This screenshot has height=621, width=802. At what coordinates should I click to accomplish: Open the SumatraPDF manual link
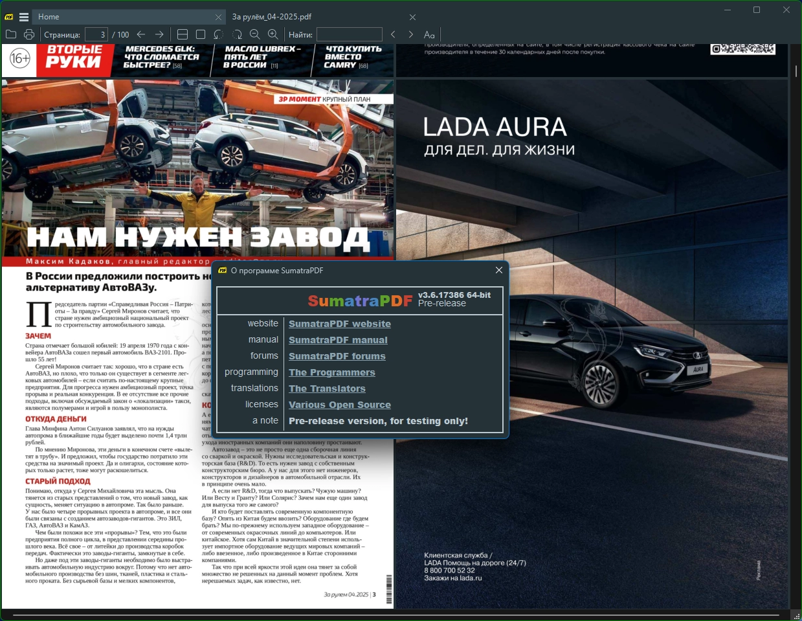click(338, 340)
